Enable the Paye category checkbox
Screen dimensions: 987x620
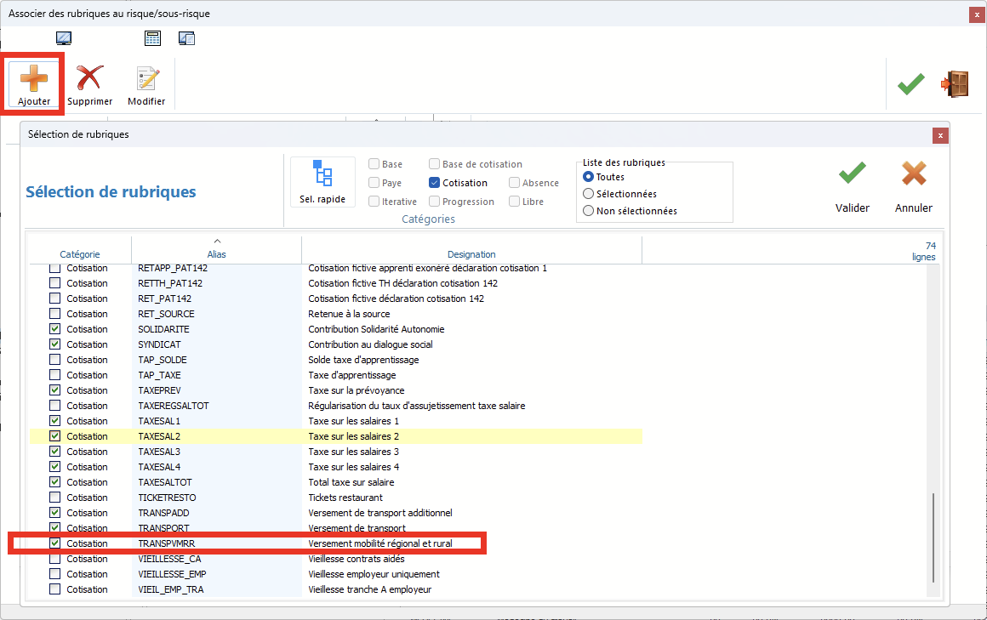coord(374,183)
